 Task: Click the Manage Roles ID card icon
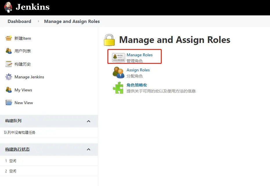pyautogui.click(x=118, y=57)
